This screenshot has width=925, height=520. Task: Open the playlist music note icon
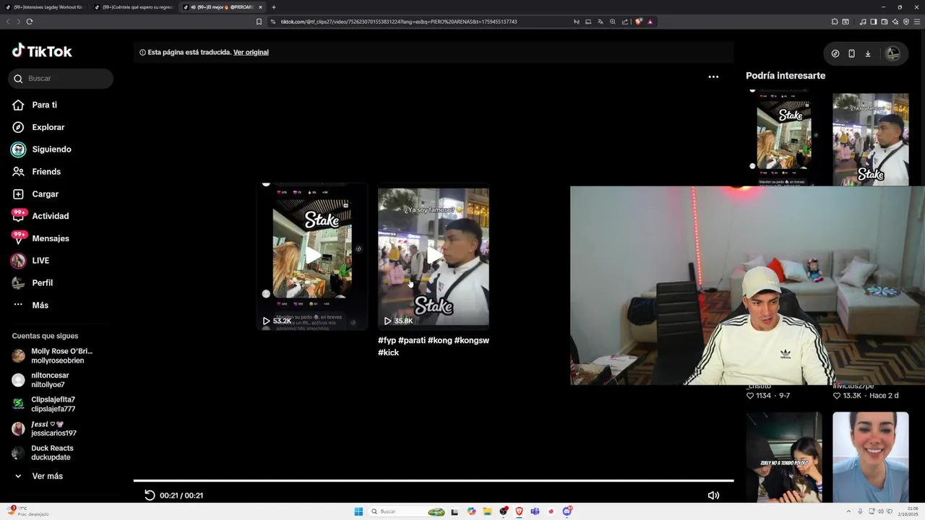click(863, 22)
